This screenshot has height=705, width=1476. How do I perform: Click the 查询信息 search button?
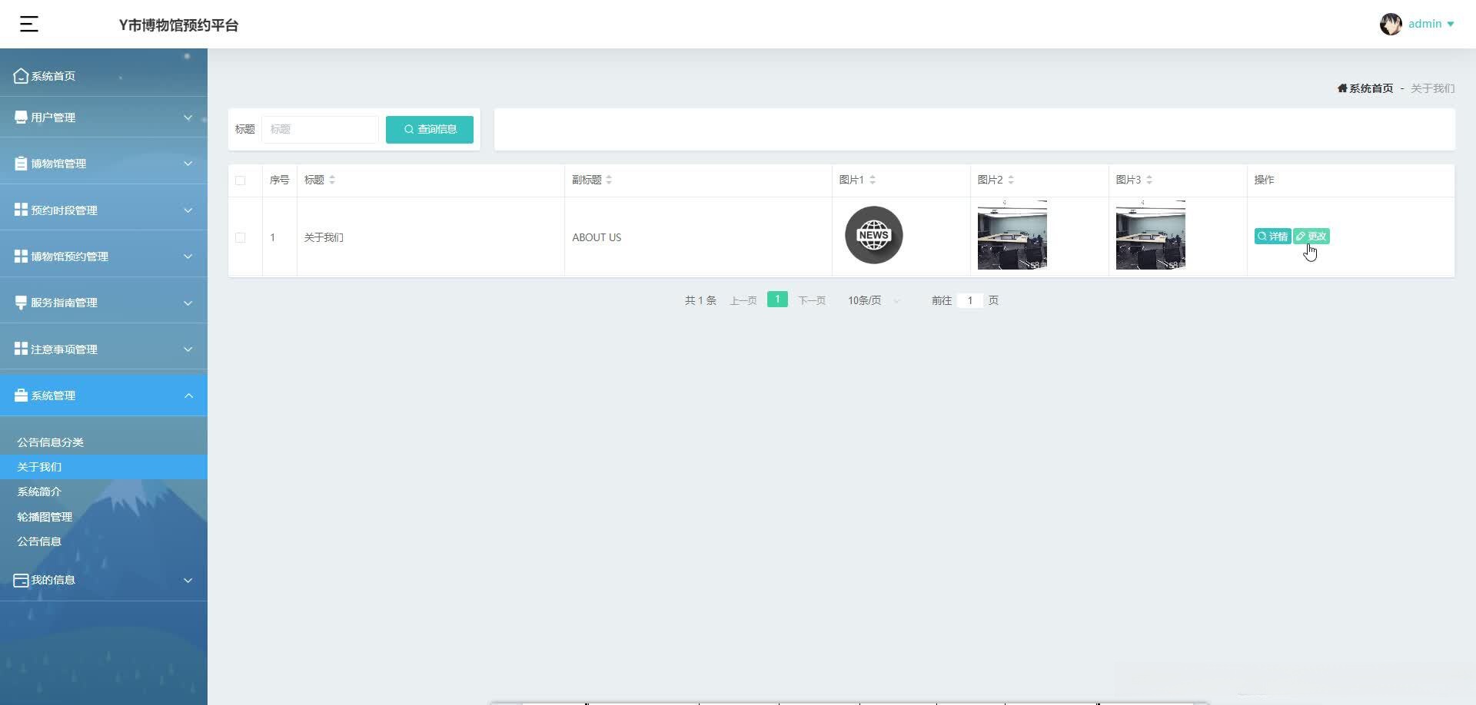click(430, 129)
